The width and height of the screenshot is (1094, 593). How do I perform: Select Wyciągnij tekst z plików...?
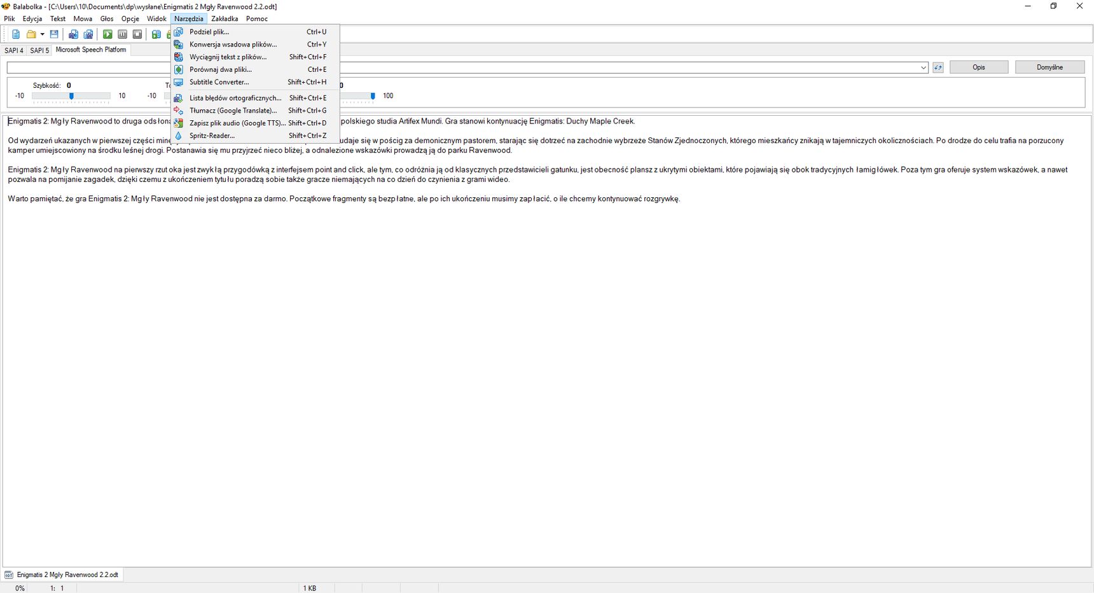point(255,57)
